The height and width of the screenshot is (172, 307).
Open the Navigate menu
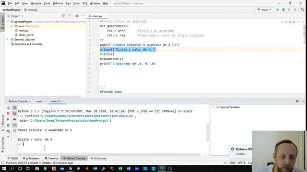click(36, 3)
